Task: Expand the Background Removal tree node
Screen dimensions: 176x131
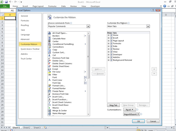Action: pos(109,60)
